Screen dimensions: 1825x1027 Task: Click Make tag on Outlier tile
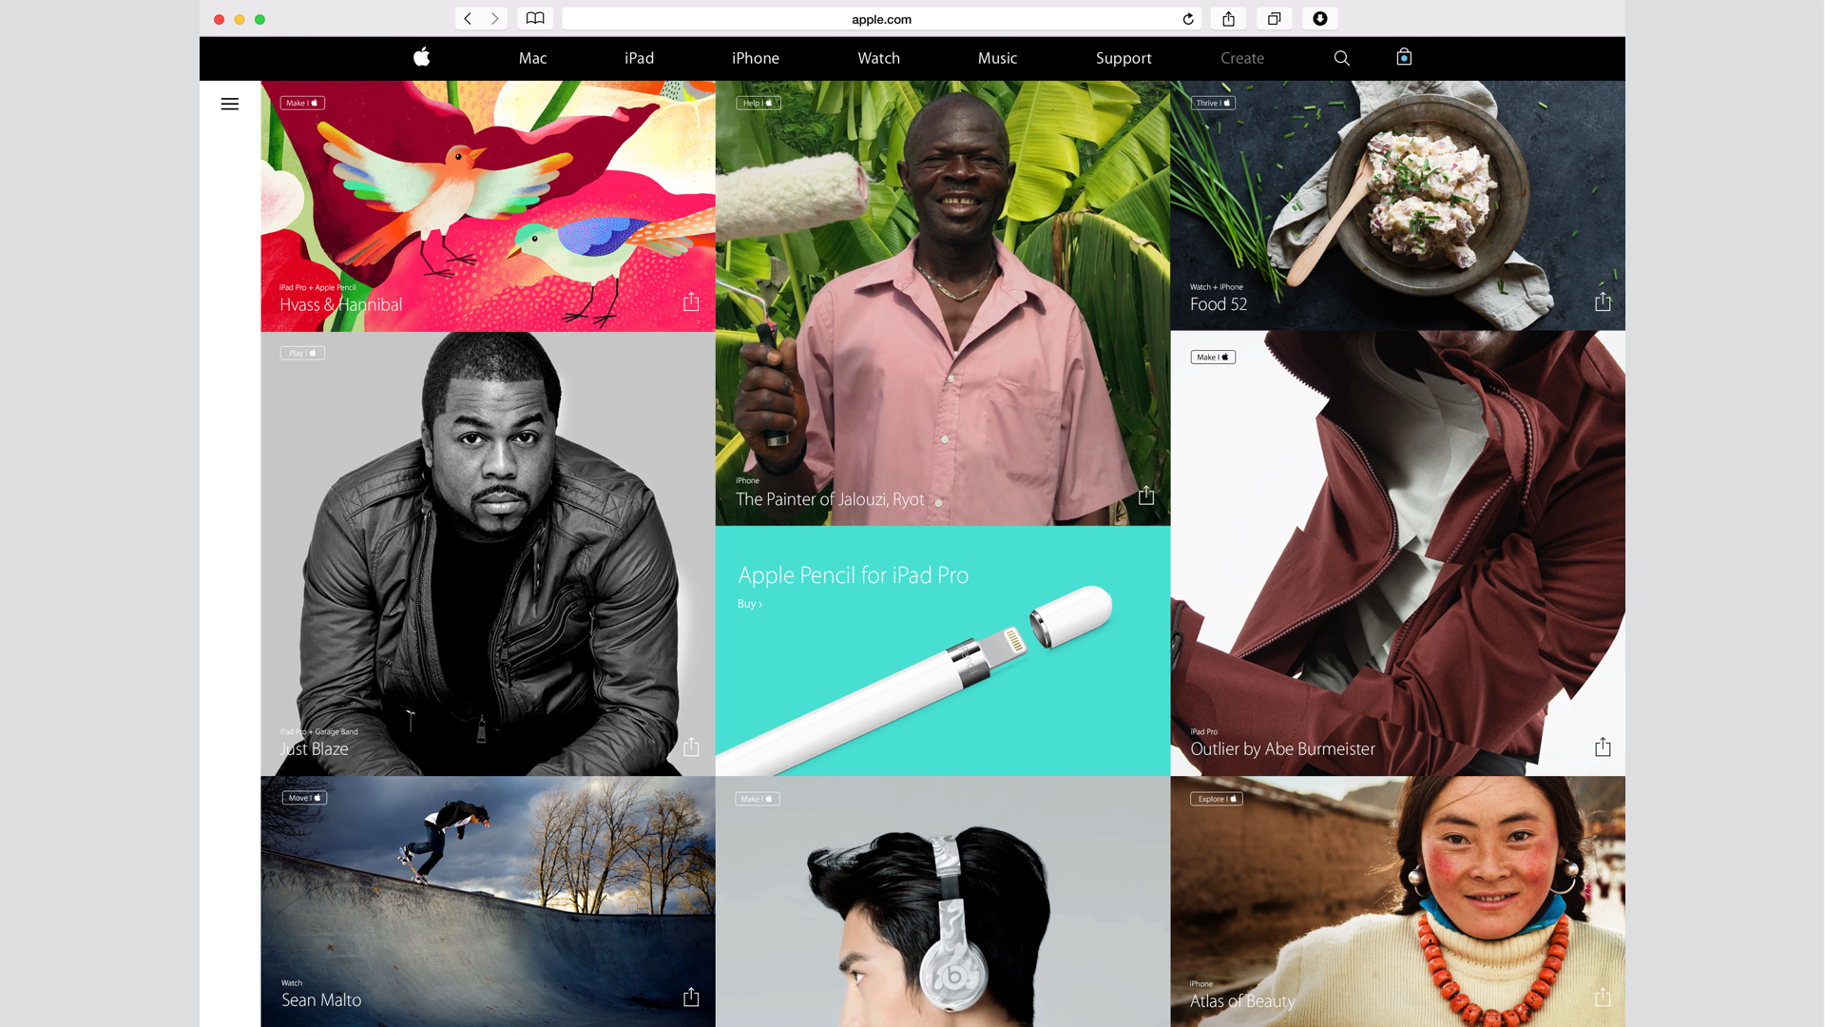coord(1213,358)
